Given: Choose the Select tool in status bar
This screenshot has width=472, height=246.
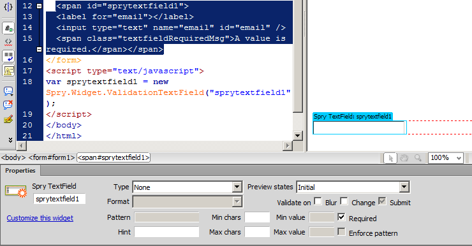Looking at the screenshot, I should point(390,158).
